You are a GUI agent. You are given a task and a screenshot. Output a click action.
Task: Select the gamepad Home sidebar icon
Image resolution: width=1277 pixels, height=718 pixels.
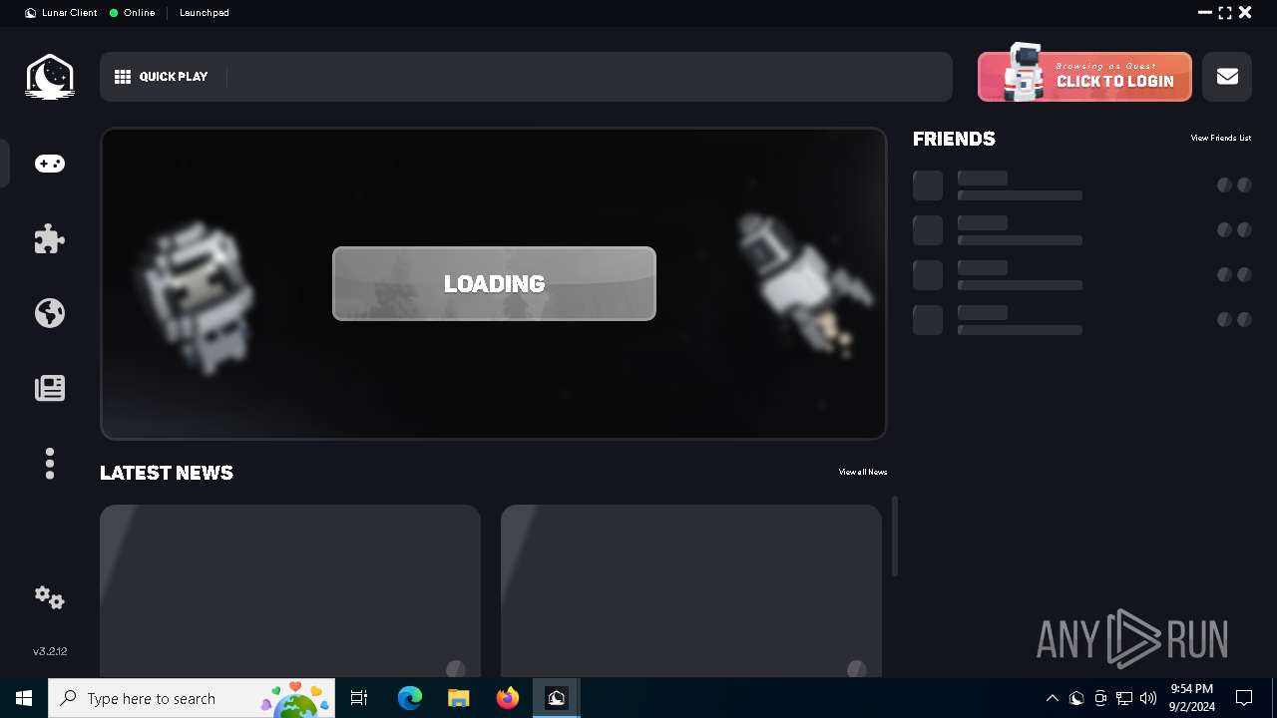coord(50,164)
